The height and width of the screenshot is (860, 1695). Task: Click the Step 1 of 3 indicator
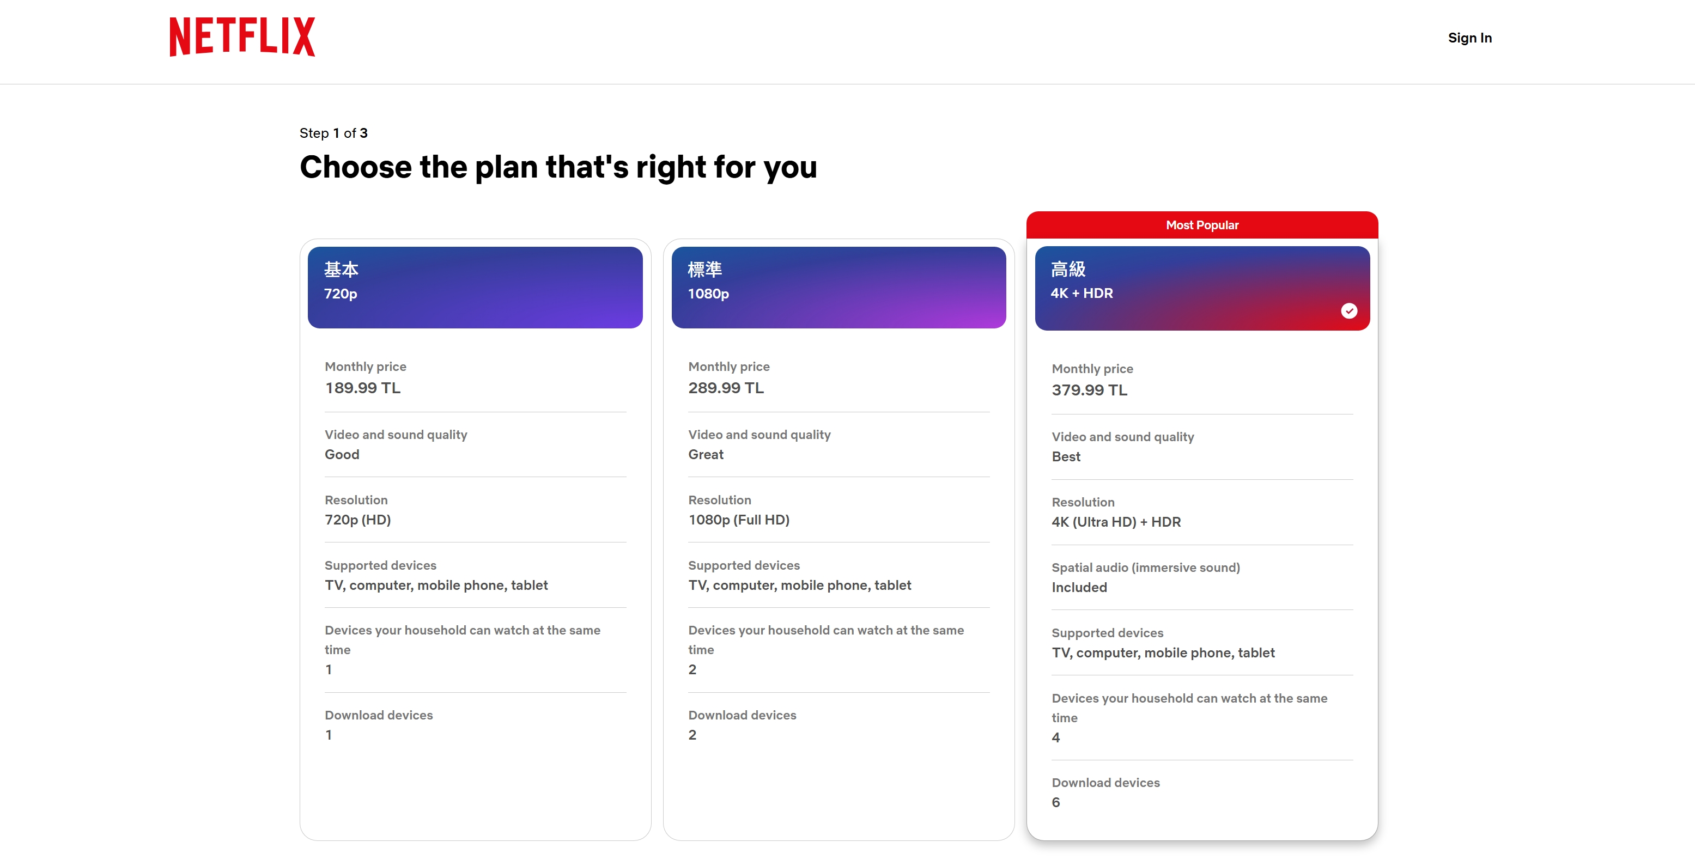333,133
